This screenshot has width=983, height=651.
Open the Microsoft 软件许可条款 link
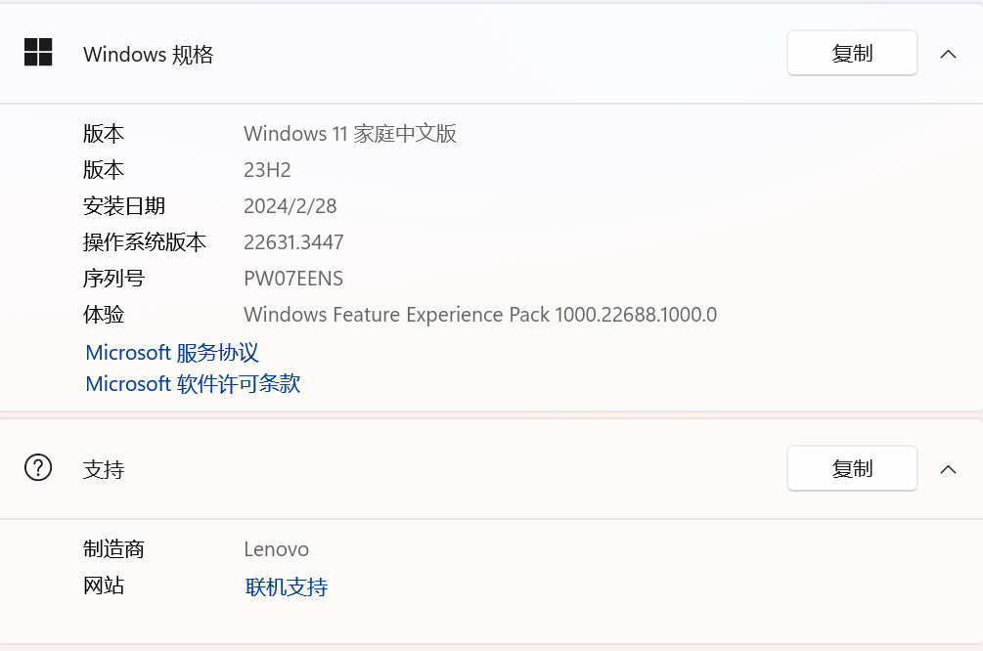pos(192,383)
